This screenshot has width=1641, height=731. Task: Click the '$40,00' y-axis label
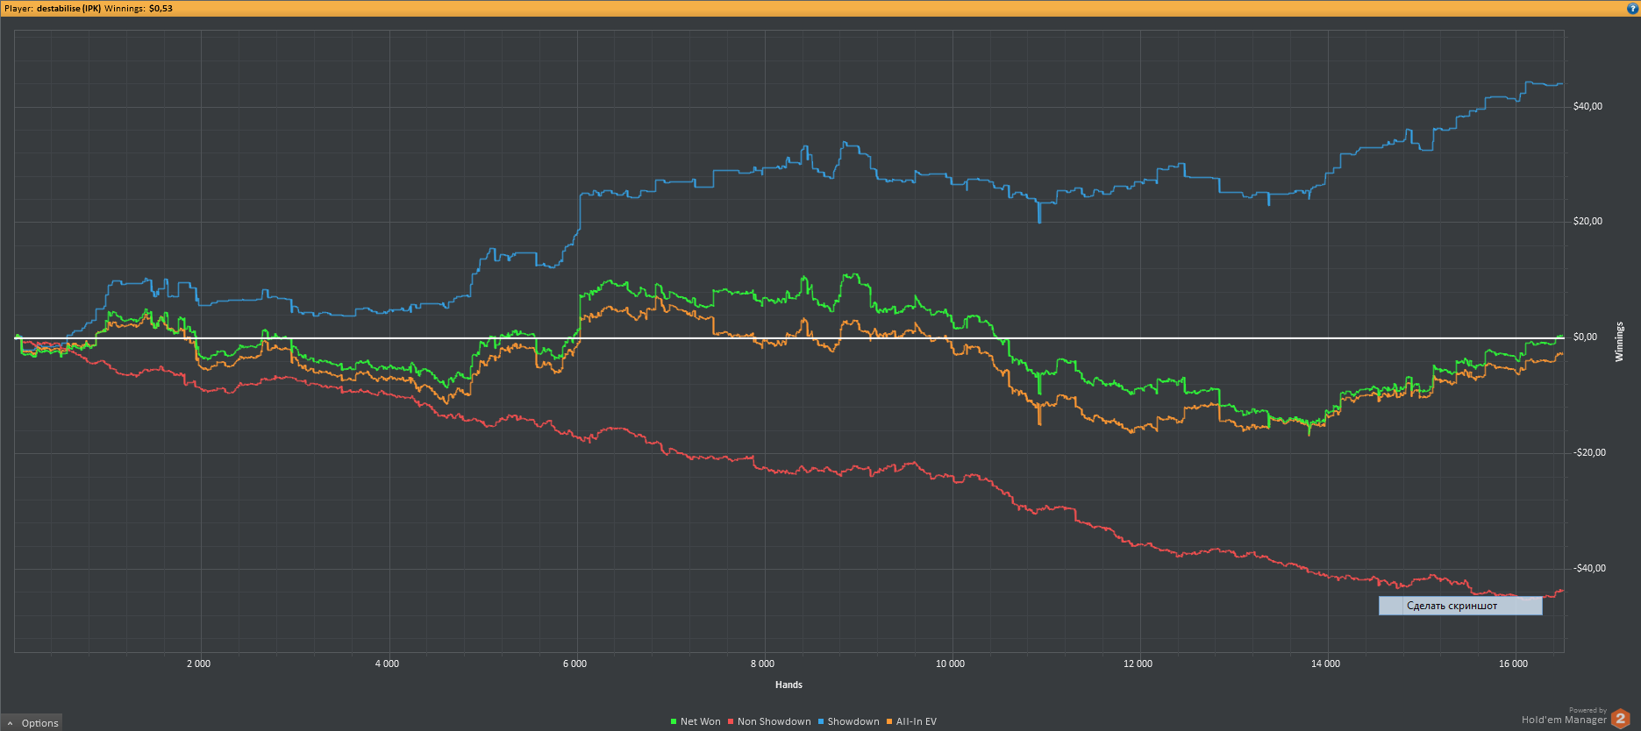coord(1587,106)
